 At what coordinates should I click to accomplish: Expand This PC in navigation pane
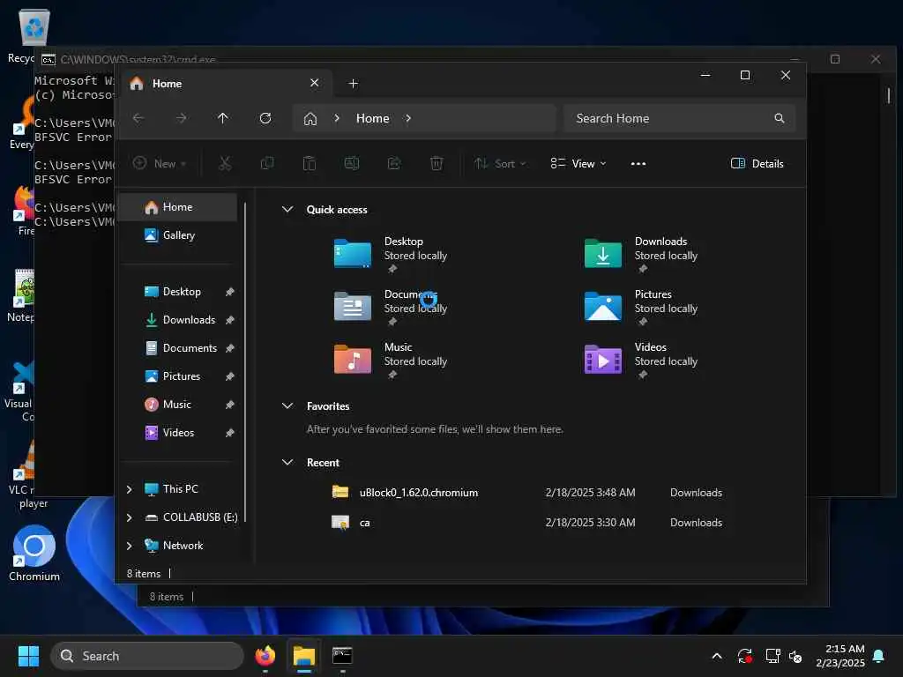[x=129, y=489]
